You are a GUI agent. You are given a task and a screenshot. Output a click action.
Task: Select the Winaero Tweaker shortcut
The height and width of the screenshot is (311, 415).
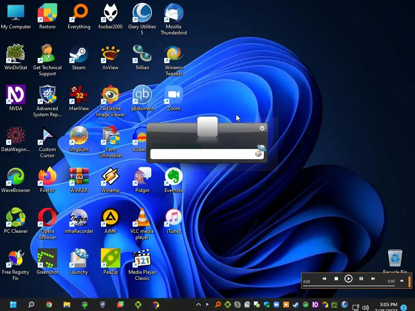(x=173, y=60)
